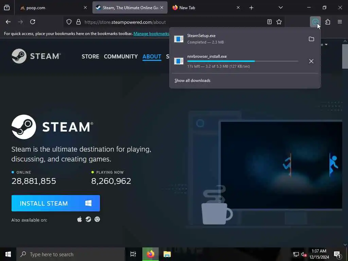Click the large Steam logo in hero

pos(52,127)
